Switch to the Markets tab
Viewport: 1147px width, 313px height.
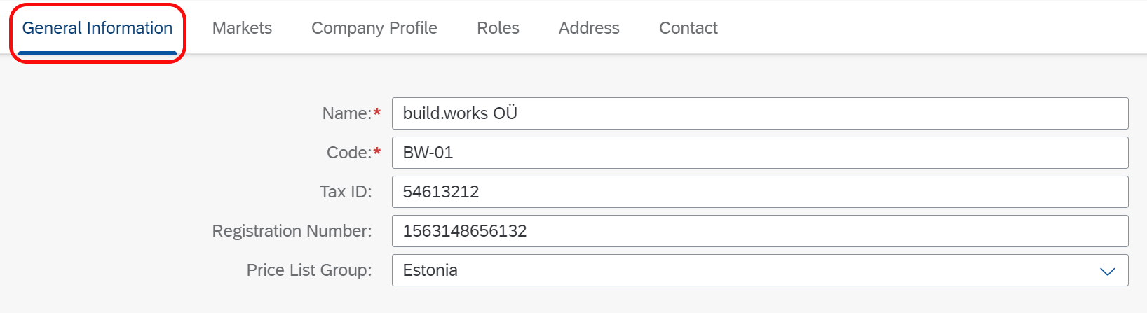242,28
